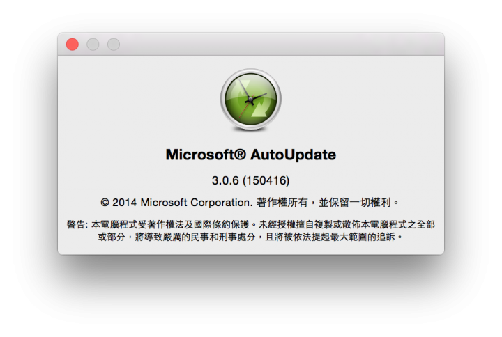Click the clock hands at icon center
The height and width of the screenshot is (337, 502).
coord(251,100)
